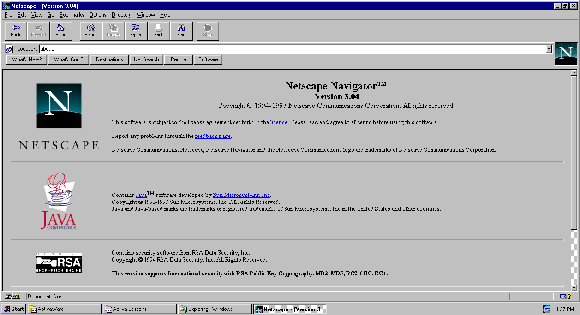
Task: Click the Back arrow toolbar button
Action: (x=16, y=30)
